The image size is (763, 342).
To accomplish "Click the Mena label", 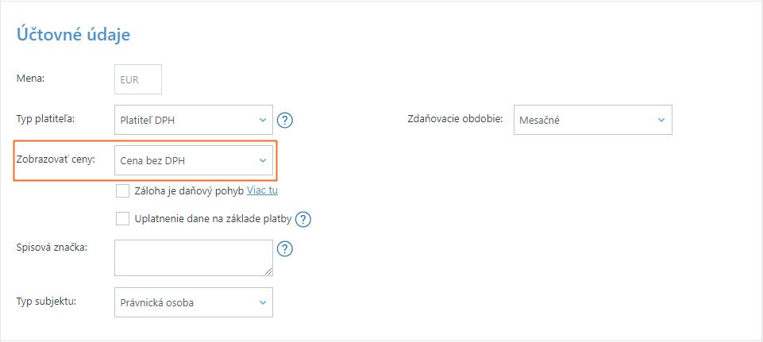I will [31, 78].
